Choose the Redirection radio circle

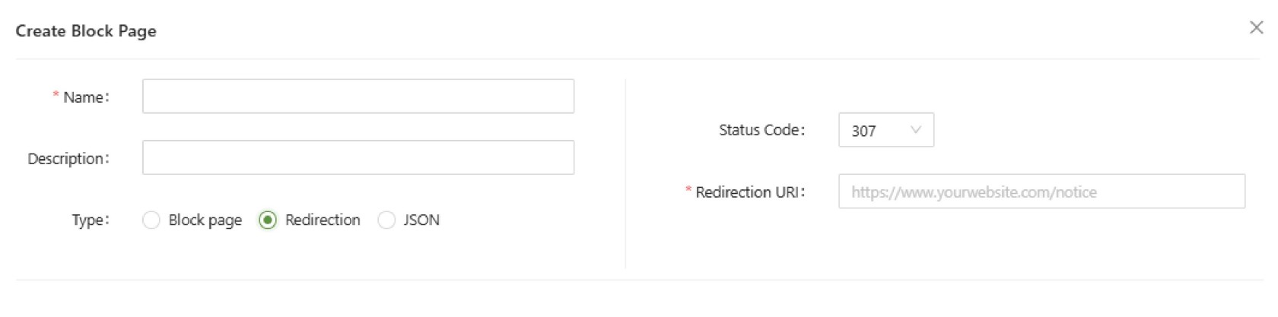[268, 220]
